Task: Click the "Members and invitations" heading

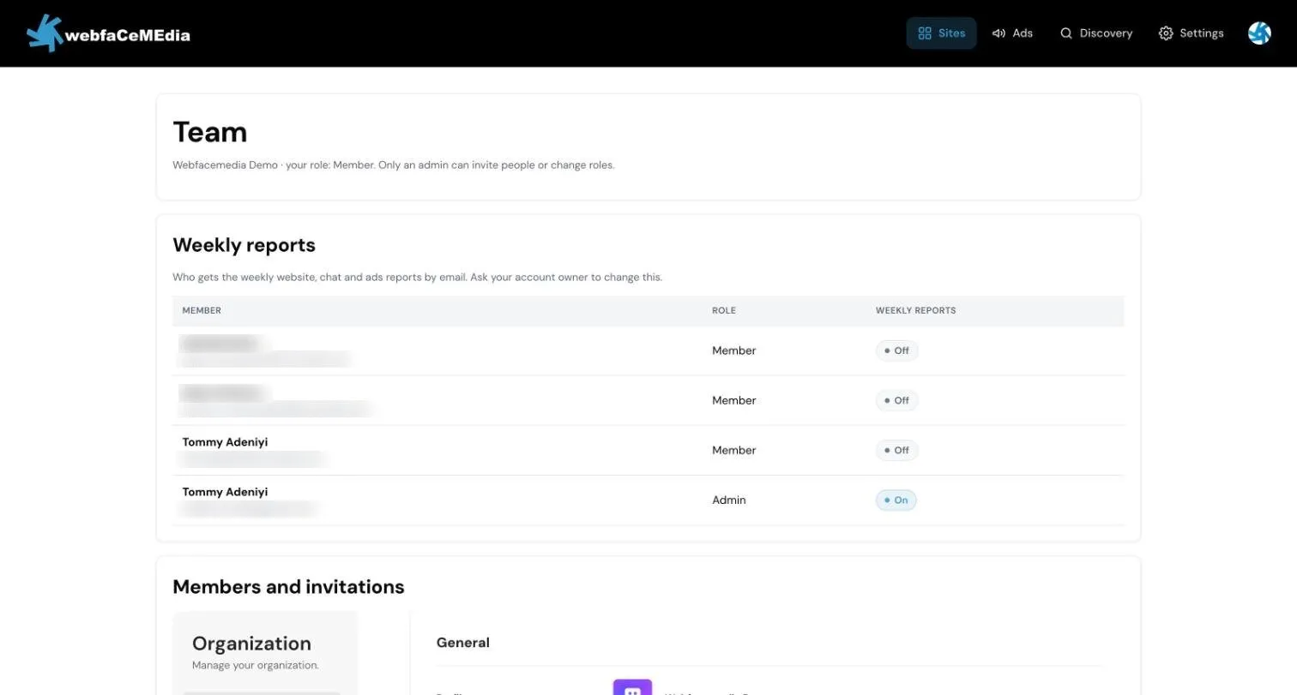Action: (288, 587)
